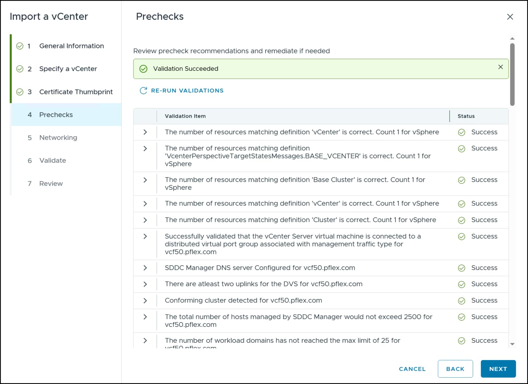The image size is (528, 384).
Task: Click the success icon for 2500 hosts row
Action: (462, 317)
